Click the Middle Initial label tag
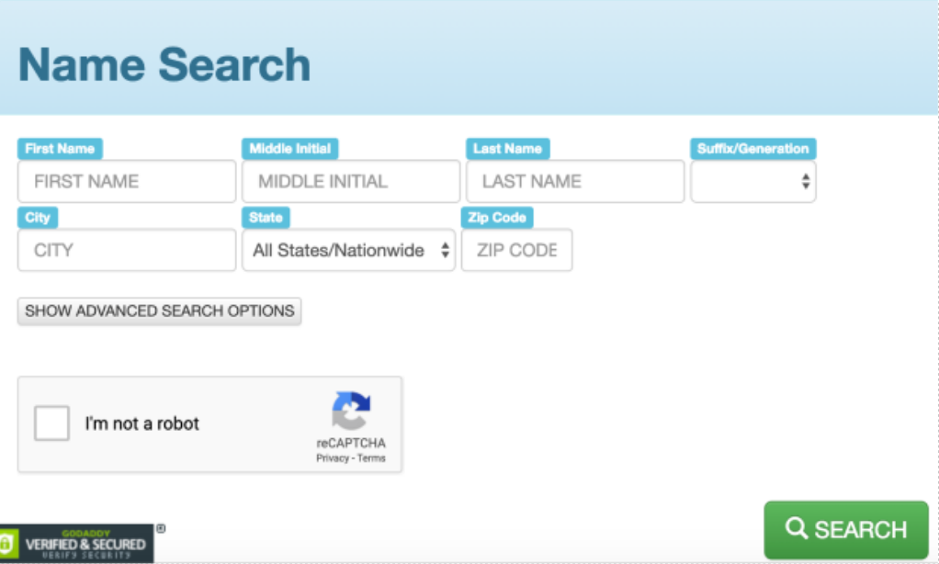This screenshot has width=939, height=564. (291, 148)
